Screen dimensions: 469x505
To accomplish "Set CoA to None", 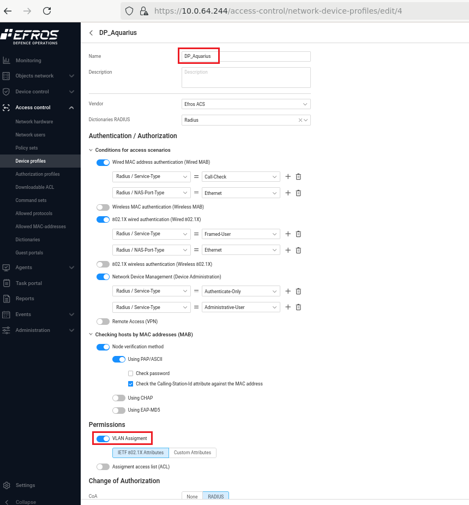I will pos(192,496).
